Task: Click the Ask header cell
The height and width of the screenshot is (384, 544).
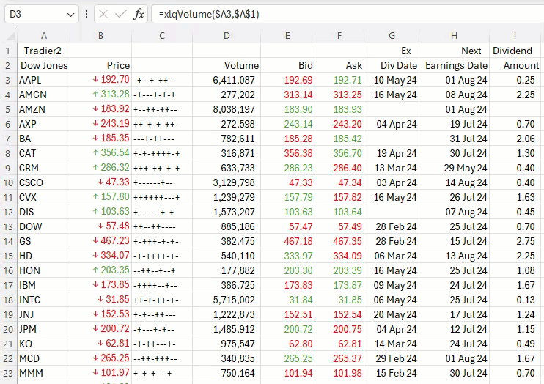Action: [x=339, y=65]
